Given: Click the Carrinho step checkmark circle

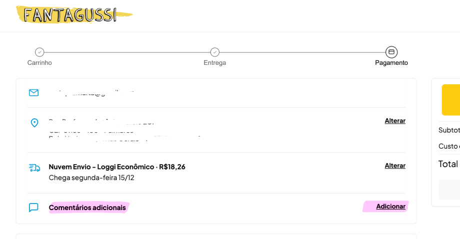Looking at the screenshot, I should coord(39,52).
